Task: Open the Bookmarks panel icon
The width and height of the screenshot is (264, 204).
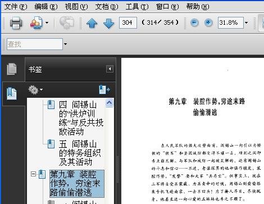Action: coord(12,93)
